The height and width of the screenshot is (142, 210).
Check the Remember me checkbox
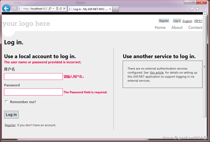pyautogui.click(x=6, y=101)
